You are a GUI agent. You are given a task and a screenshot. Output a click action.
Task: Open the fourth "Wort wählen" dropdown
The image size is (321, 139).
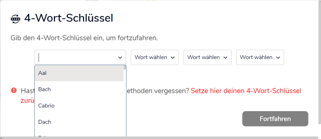point(260,57)
